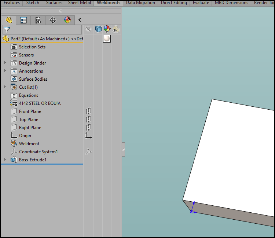Viewport: 275px width, 238px height.
Task: Select the Top Plane icon in tree
Action: point(14,120)
